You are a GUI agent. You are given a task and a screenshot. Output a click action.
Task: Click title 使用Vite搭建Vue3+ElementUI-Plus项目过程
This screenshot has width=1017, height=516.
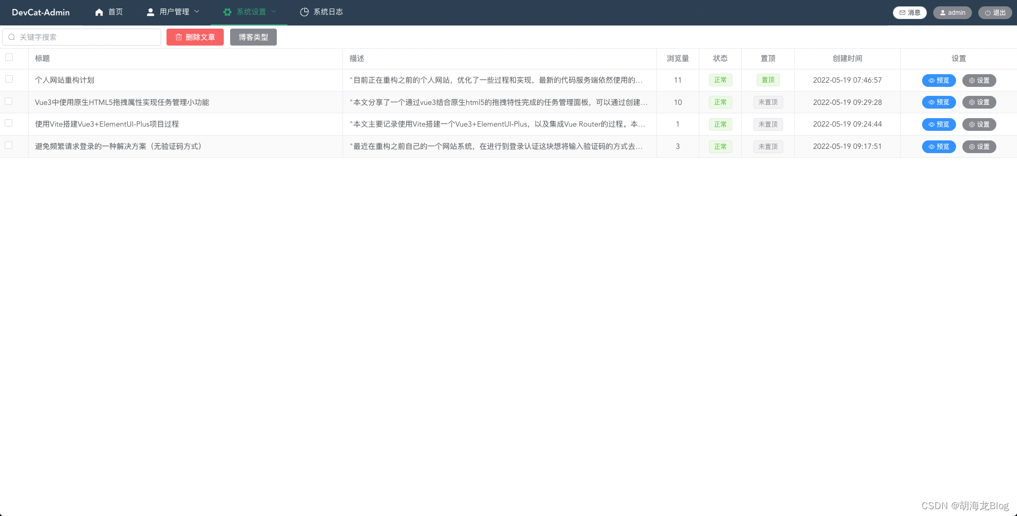click(x=107, y=124)
